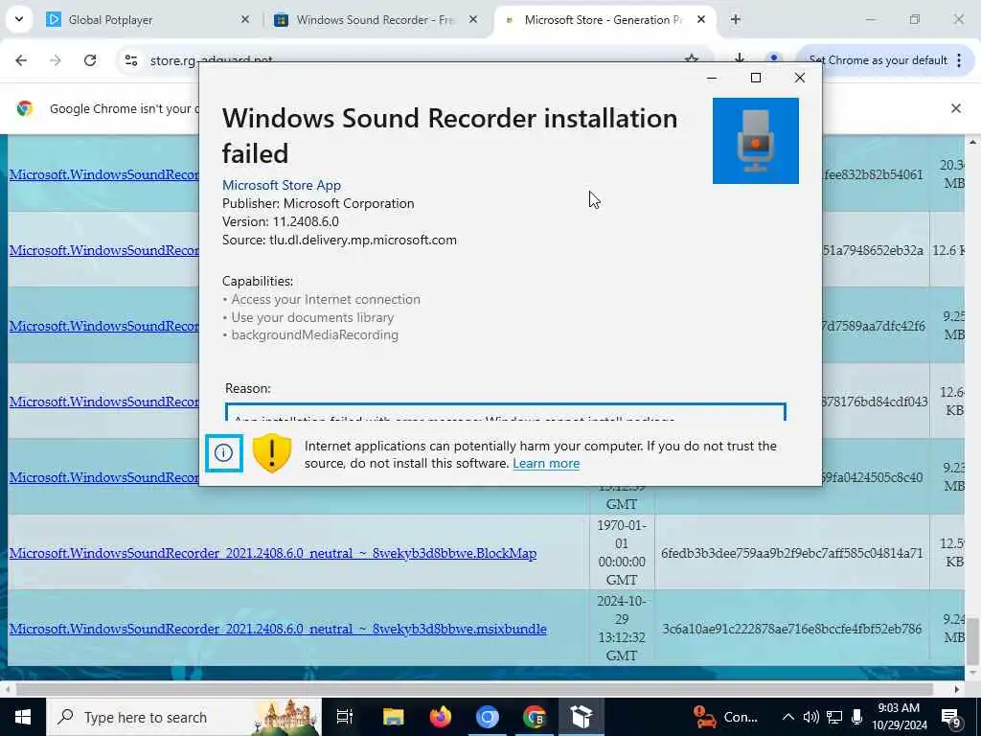Close the Windows Sound Recorder tab
Screen dimensions: 981x736
click(x=473, y=20)
